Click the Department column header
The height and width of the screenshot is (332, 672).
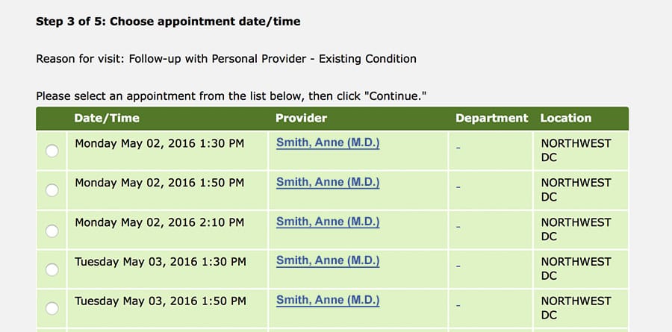coord(491,118)
